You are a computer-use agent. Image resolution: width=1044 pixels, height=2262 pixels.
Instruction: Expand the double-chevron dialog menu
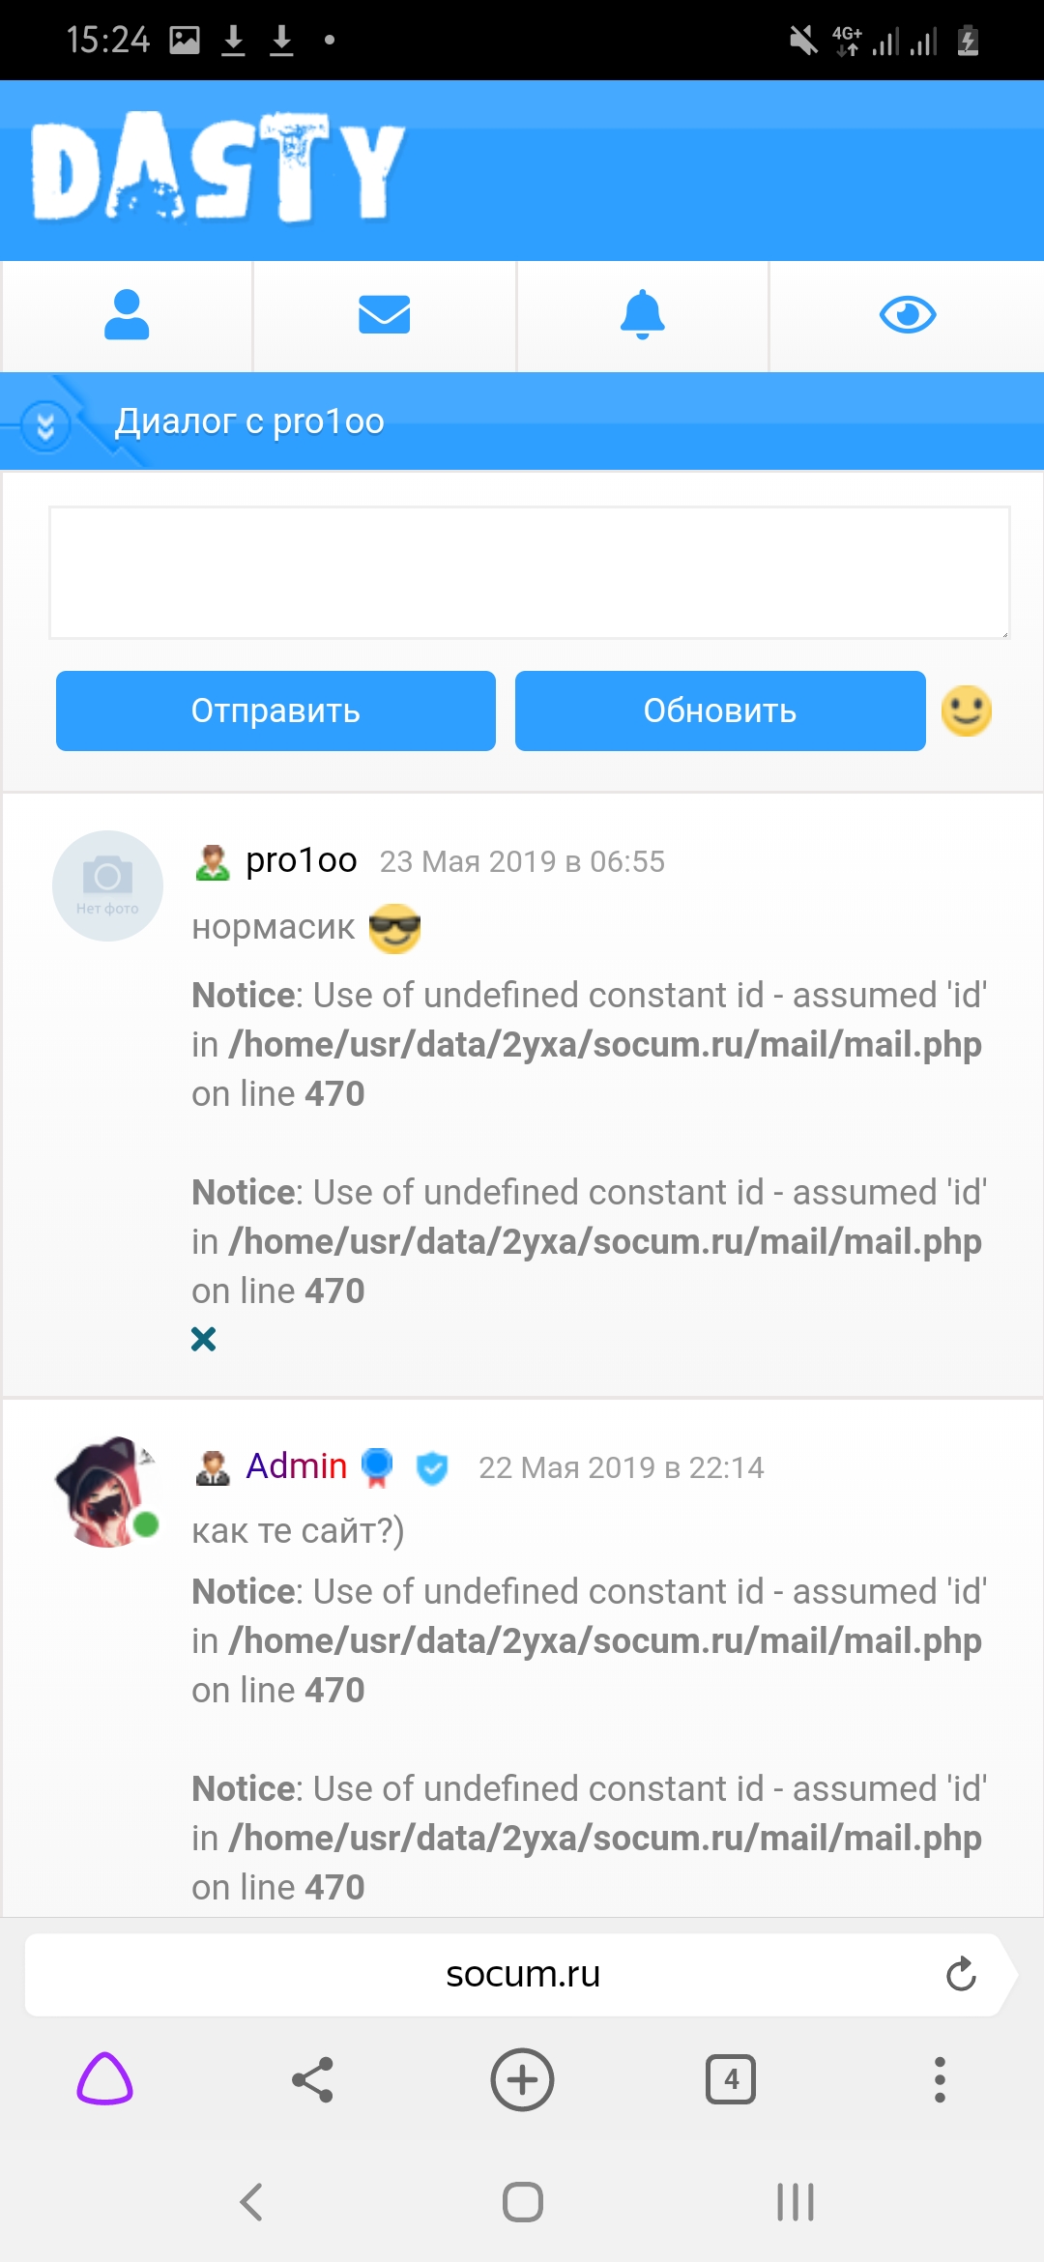click(x=45, y=424)
